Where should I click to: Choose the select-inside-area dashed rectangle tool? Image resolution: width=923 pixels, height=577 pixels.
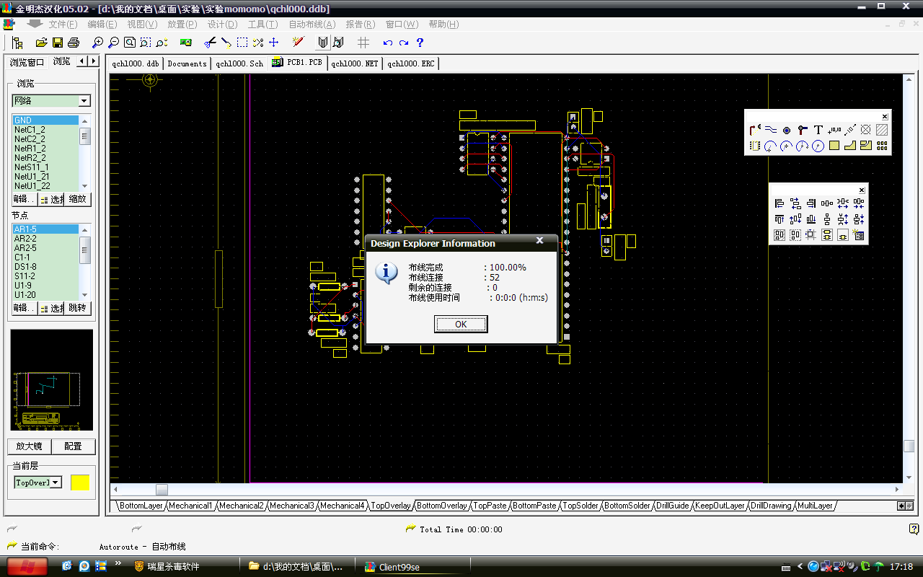click(242, 43)
